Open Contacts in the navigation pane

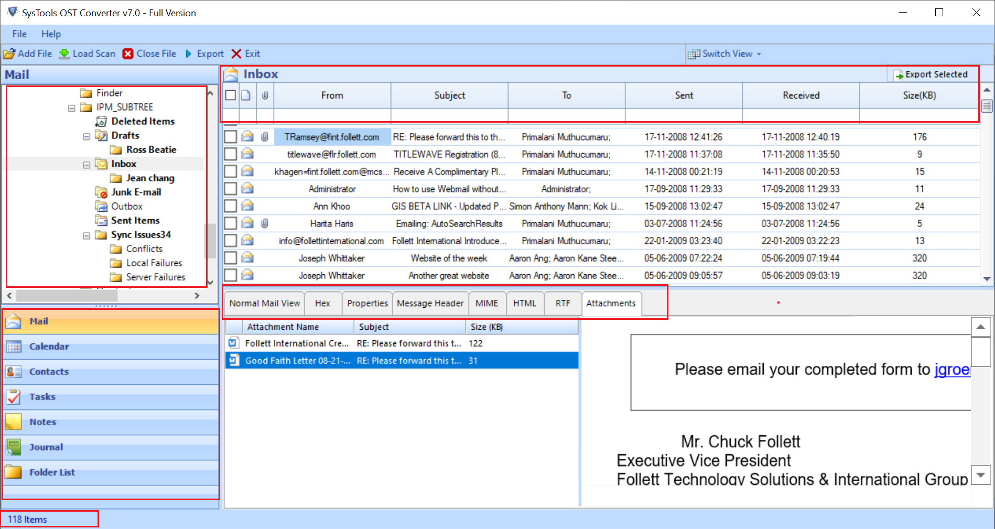pos(49,372)
